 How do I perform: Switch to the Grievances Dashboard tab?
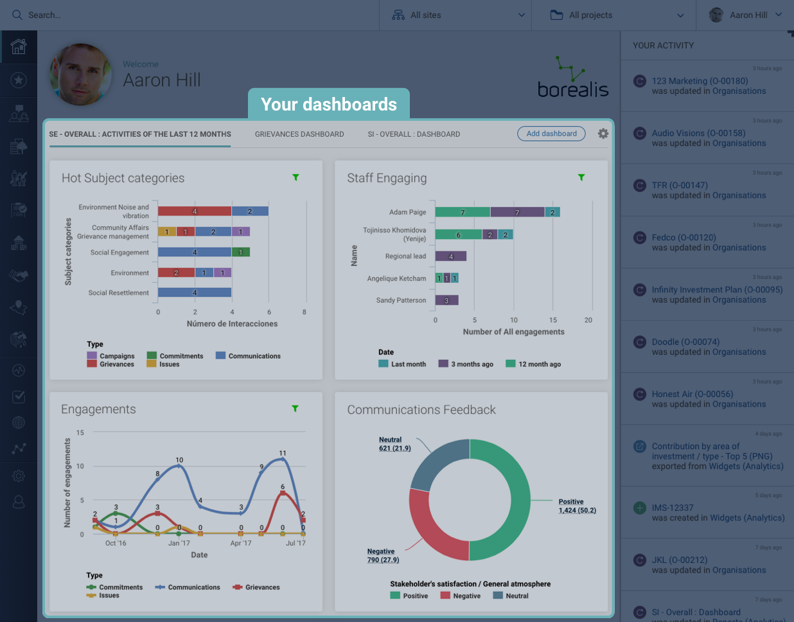(x=299, y=134)
